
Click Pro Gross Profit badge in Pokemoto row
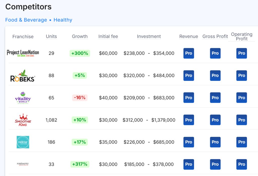pos(215,164)
